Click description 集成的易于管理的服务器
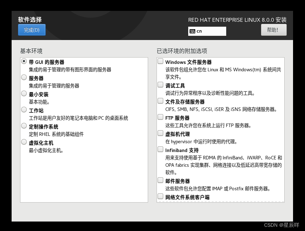This screenshot has height=231, width=305. (54, 86)
